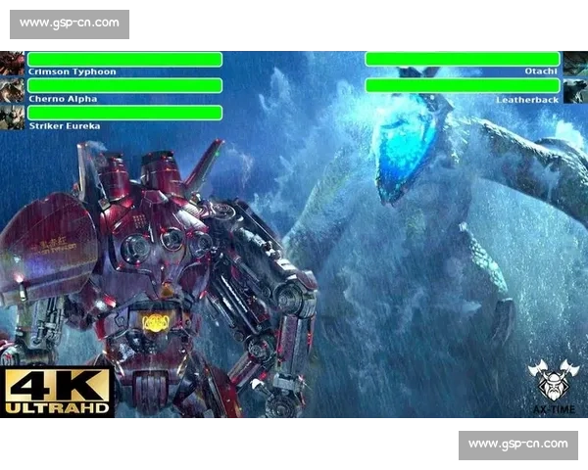Image resolution: width=588 pixels, height=470 pixels.
Task: Click the Crimson Typhoon portrait icon
Action: pos(12,64)
